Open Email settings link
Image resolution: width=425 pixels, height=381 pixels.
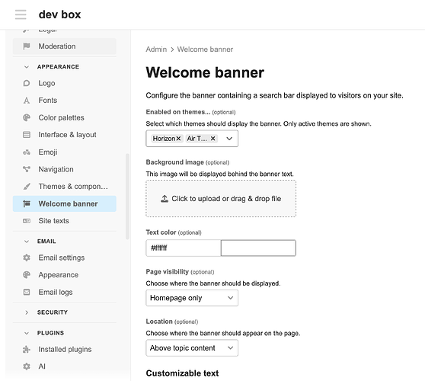pos(65,258)
